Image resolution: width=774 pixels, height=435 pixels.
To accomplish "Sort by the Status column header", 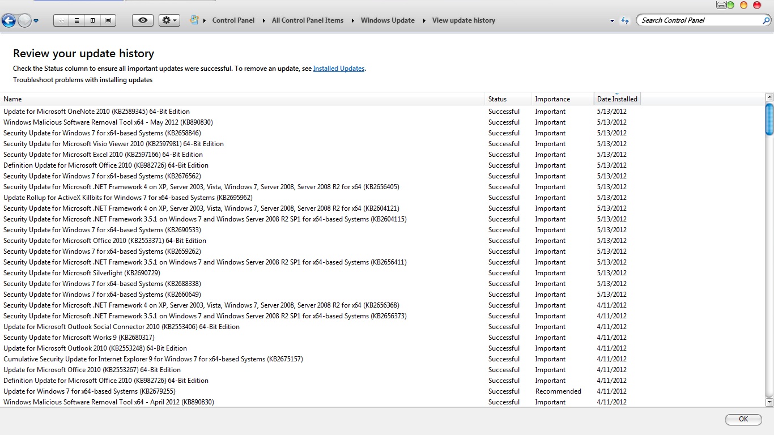I will (x=508, y=99).
